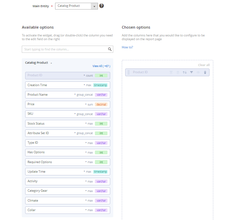
Task: Collapse the Catalog Product group
Action: coord(51,63)
